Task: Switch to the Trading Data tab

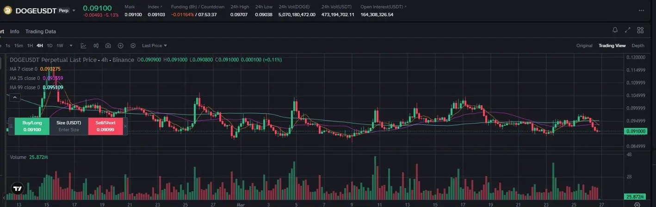Action: pyautogui.click(x=41, y=31)
